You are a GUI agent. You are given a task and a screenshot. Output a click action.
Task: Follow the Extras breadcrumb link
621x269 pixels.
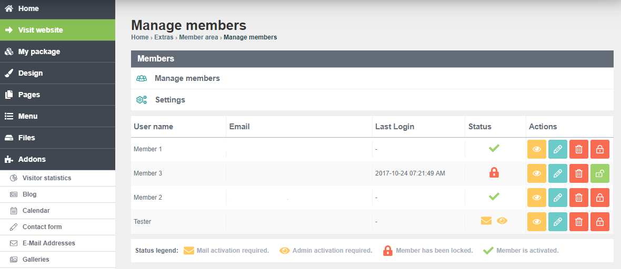coord(164,37)
